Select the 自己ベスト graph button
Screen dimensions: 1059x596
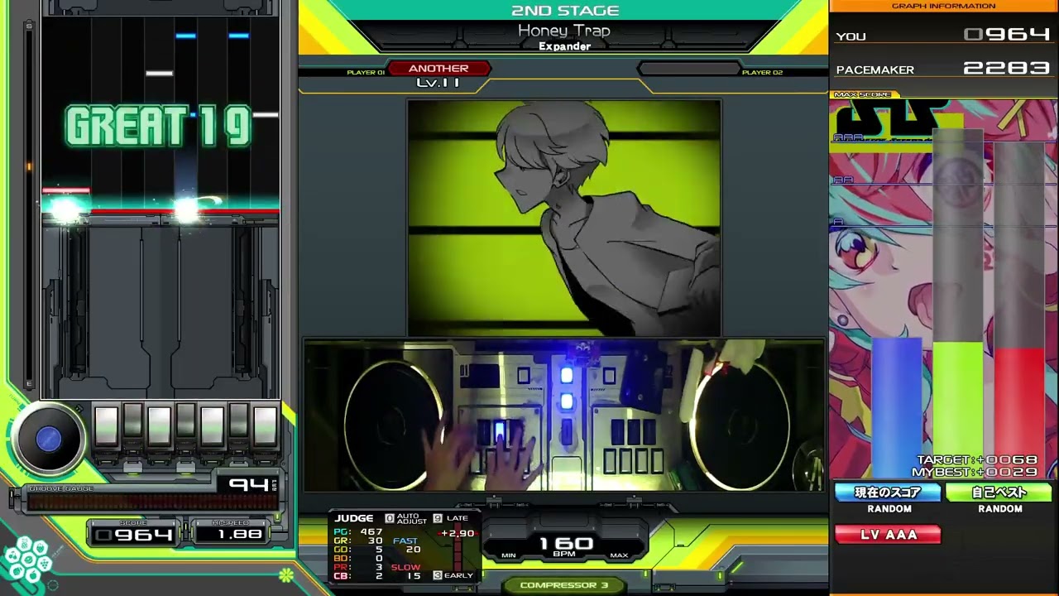(x=999, y=493)
